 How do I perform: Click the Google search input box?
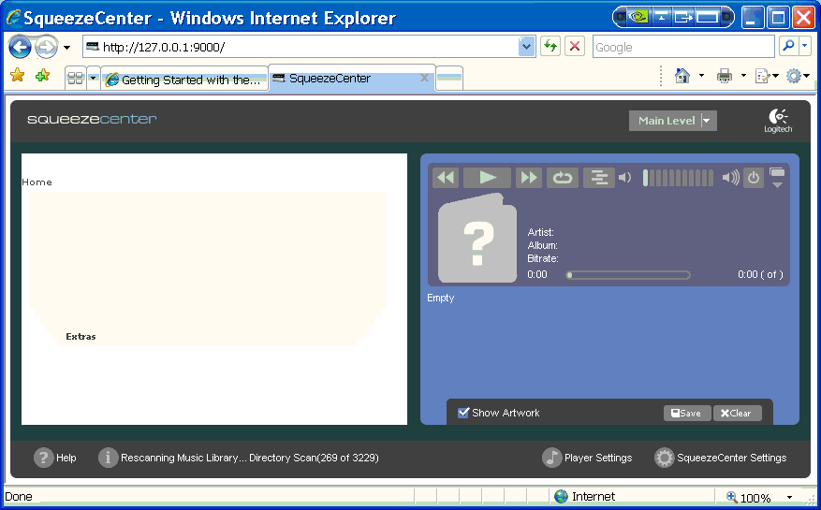point(682,47)
